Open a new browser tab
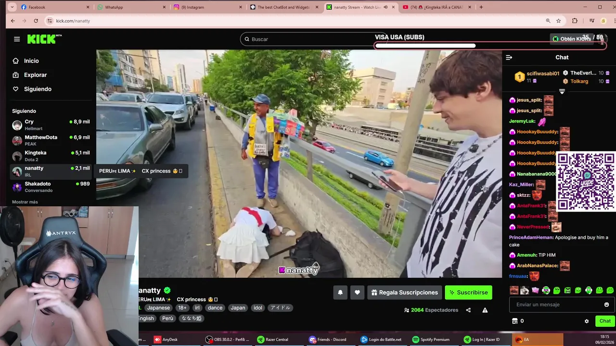Image resolution: width=616 pixels, height=346 pixels. (481, 7)
